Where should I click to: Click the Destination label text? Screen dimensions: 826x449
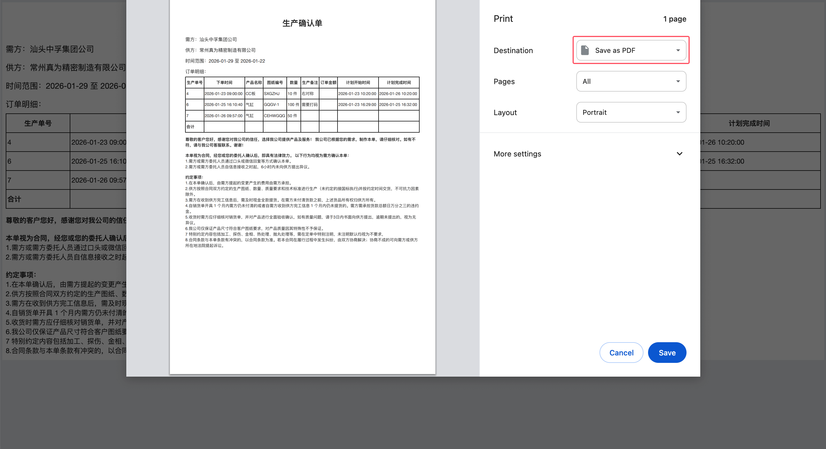point(513,50)
